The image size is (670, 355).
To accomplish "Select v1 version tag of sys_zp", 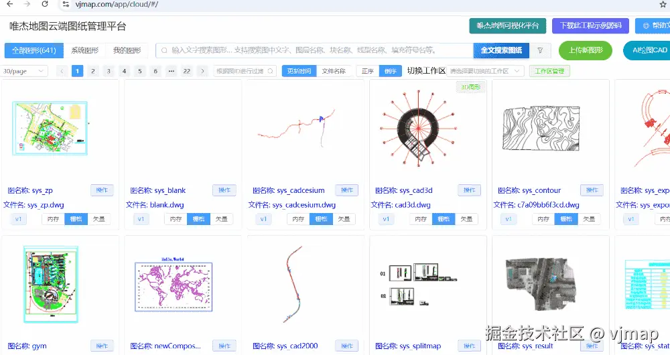I will click(x=18, y=219).
